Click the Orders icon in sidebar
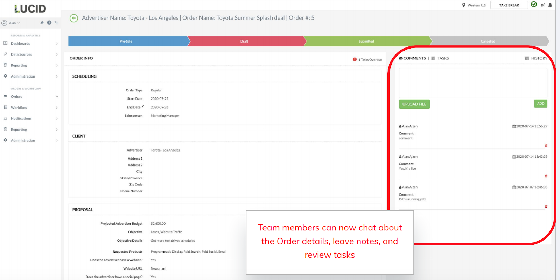This screenshot has width=560, height=280. [x=6, y=96]
